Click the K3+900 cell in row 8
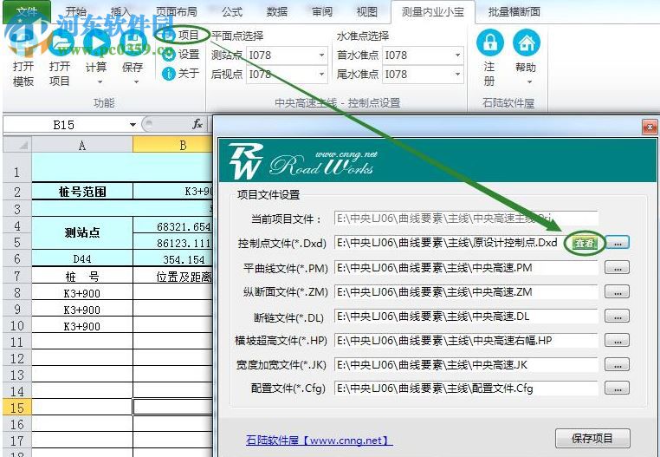Viewport: 660px width, 457px height. [82, 293]
